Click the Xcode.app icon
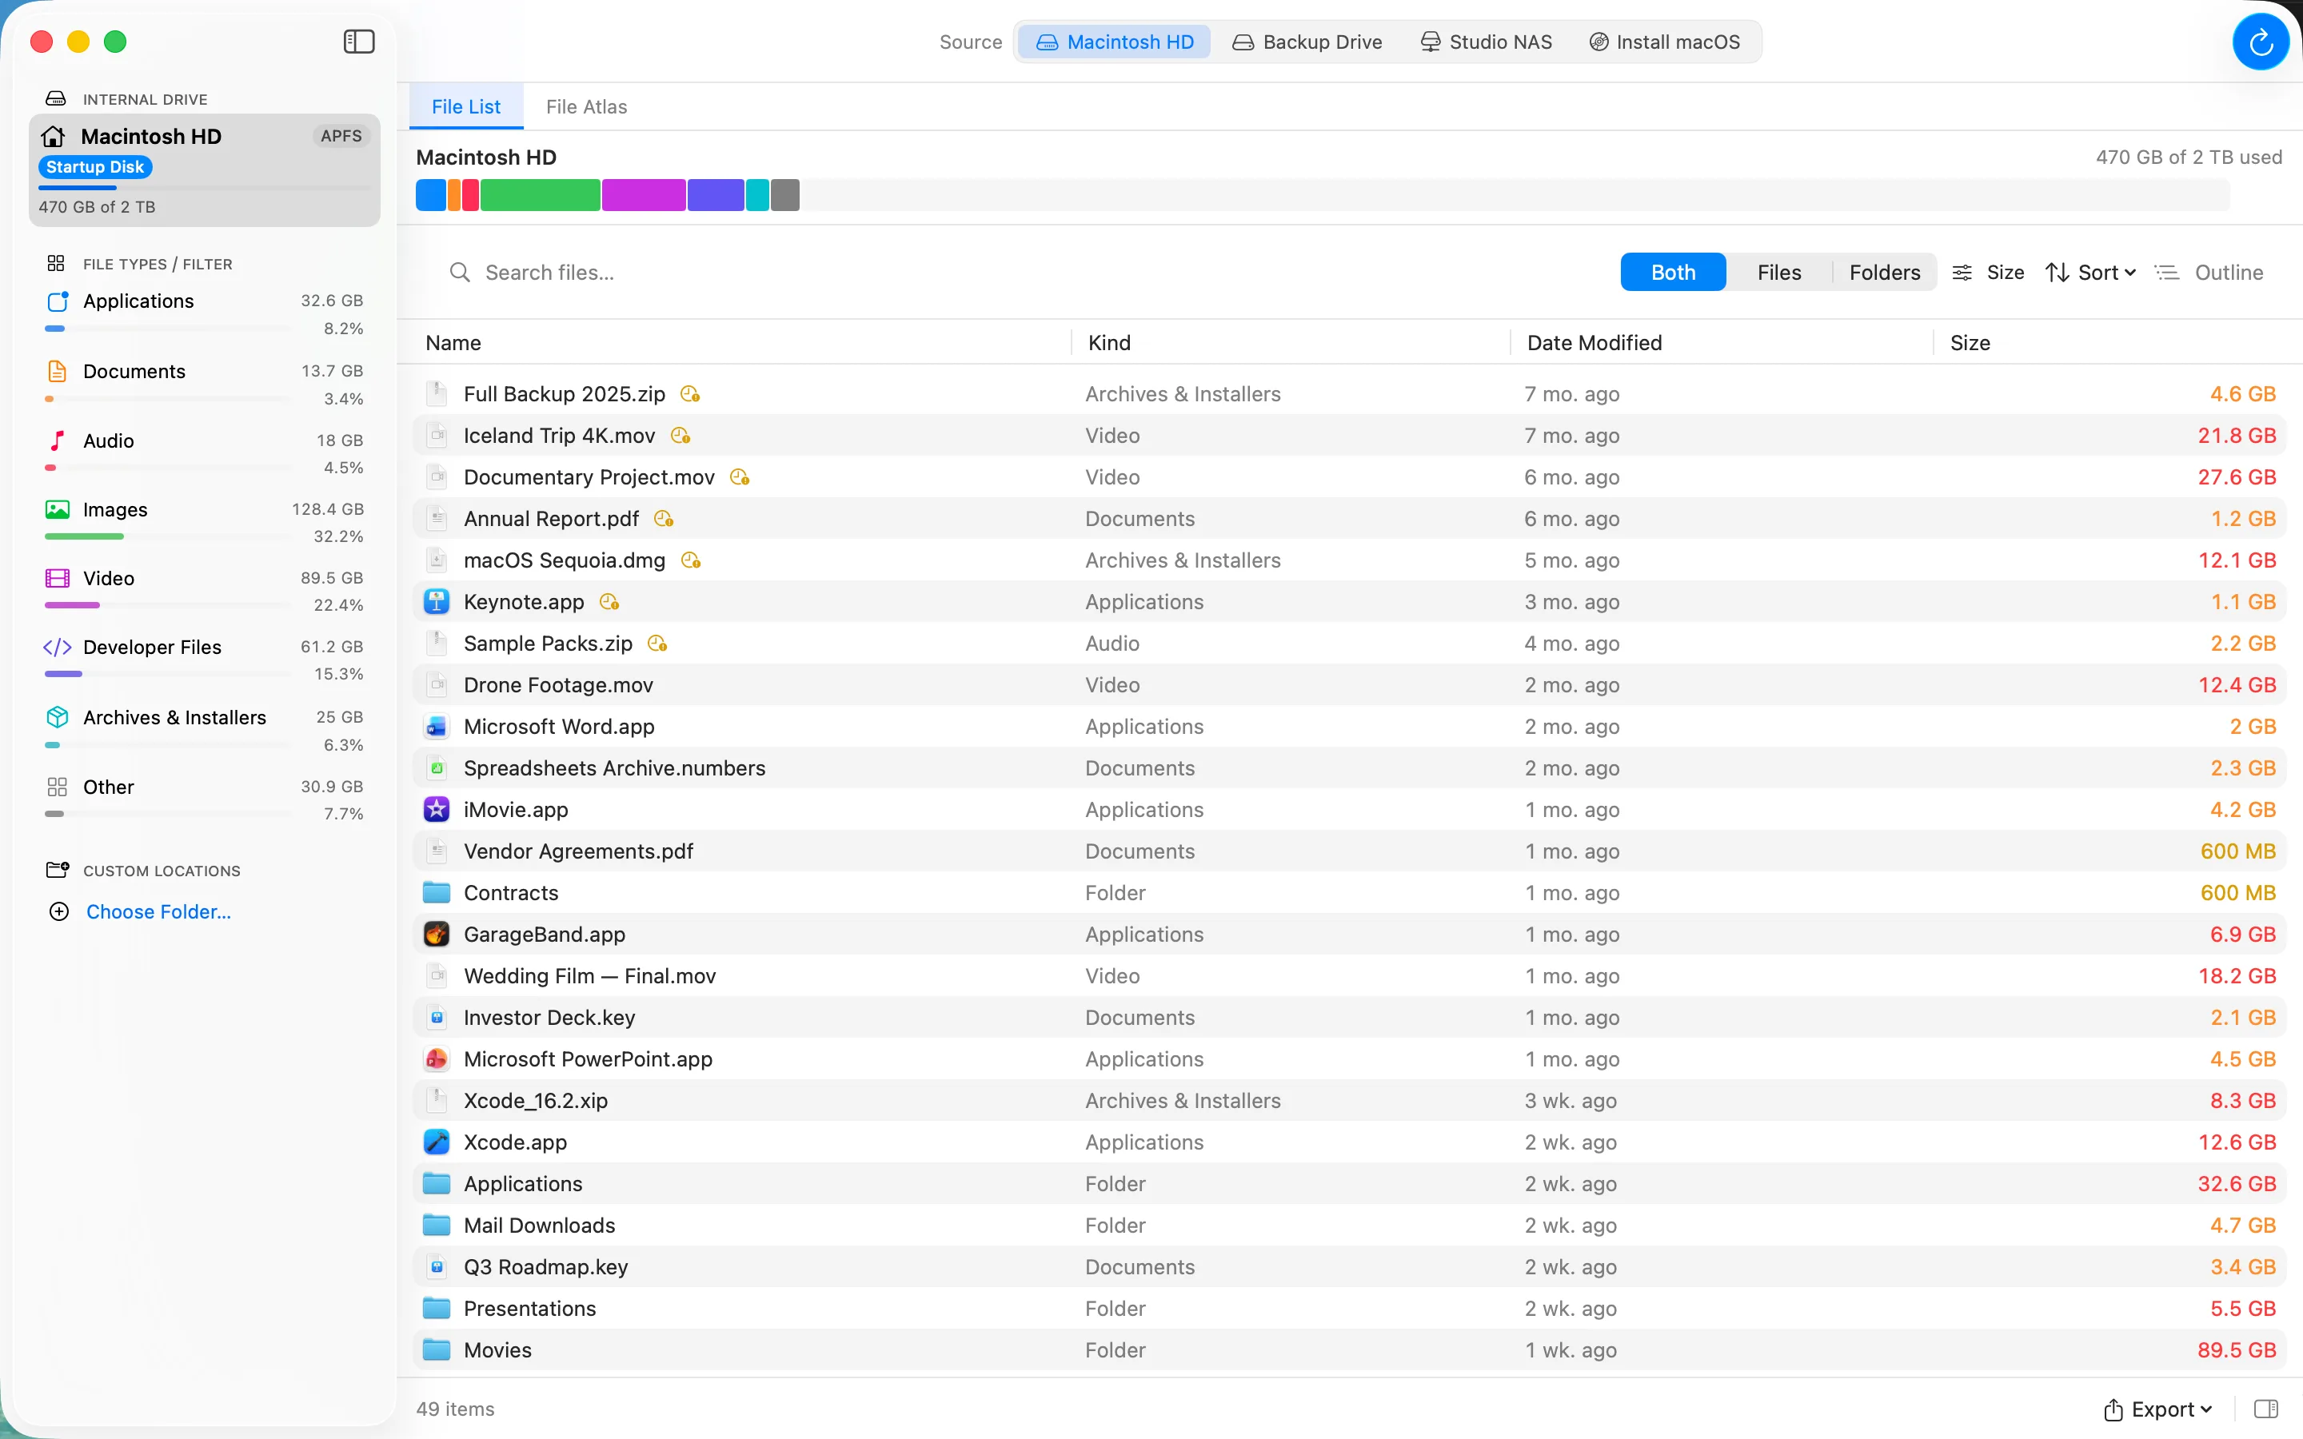Image resolution: width=2303 pixels, height=1439 pixels. [x=437, y=1142]
